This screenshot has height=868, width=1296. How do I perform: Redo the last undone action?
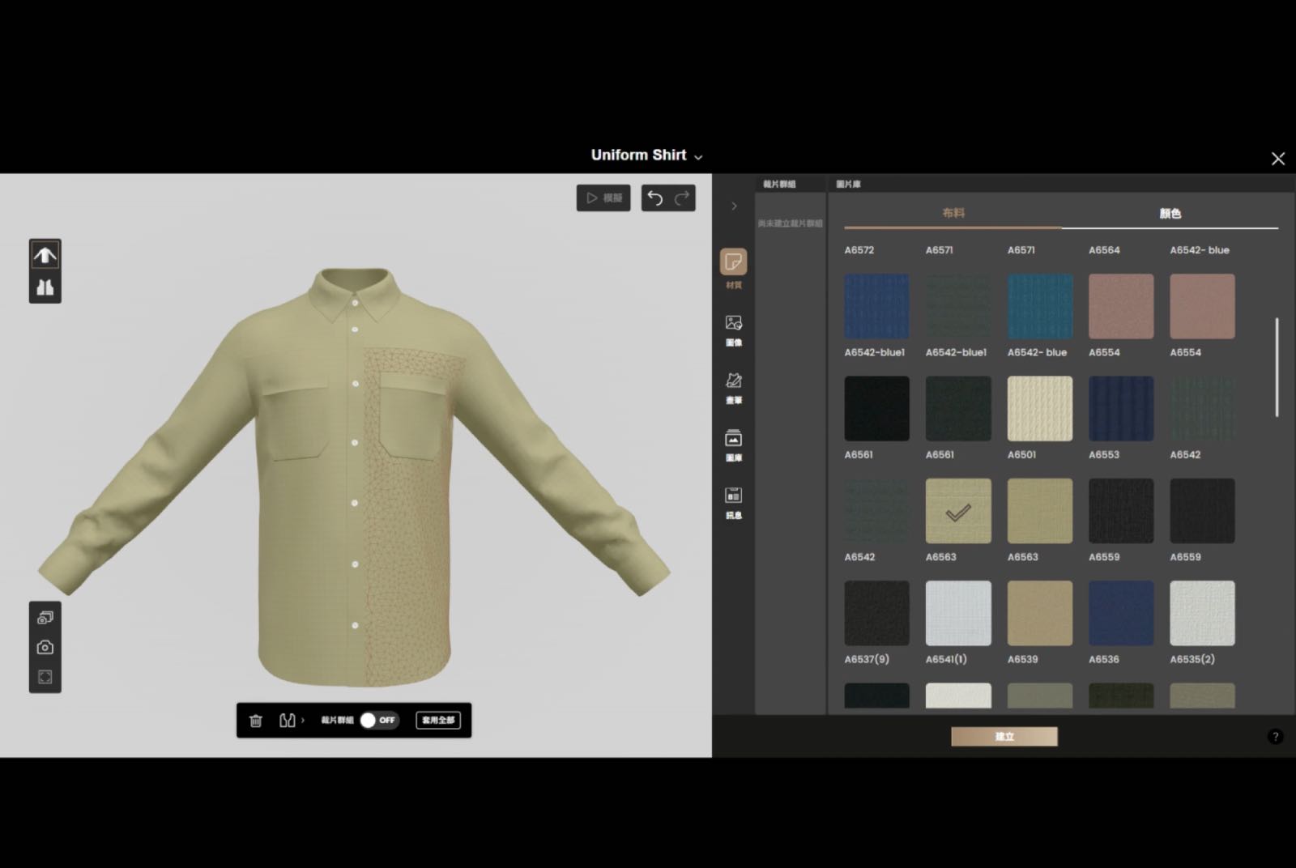click(682, 198)
